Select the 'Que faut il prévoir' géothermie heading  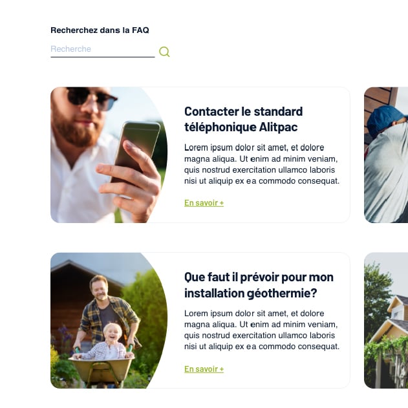(x=259, y=285)
